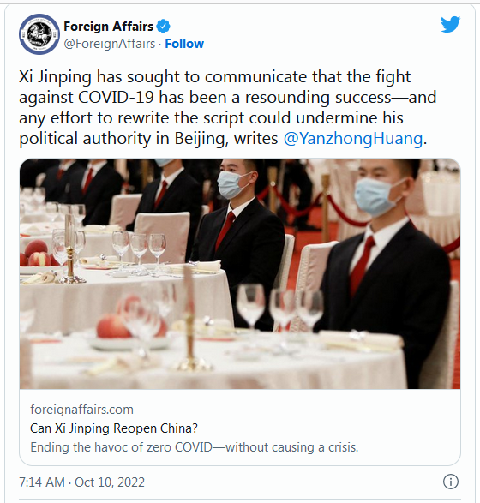480x503 pixels.
Task: Click the blue verified badge
Action: [x=164, y=27]
